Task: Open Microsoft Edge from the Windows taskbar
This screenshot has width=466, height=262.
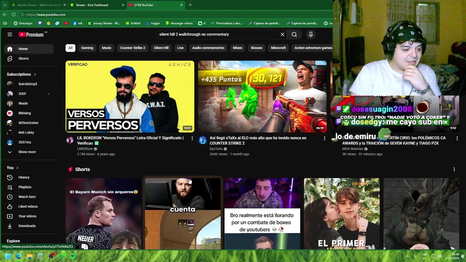Action: click(x=19, y=257)
